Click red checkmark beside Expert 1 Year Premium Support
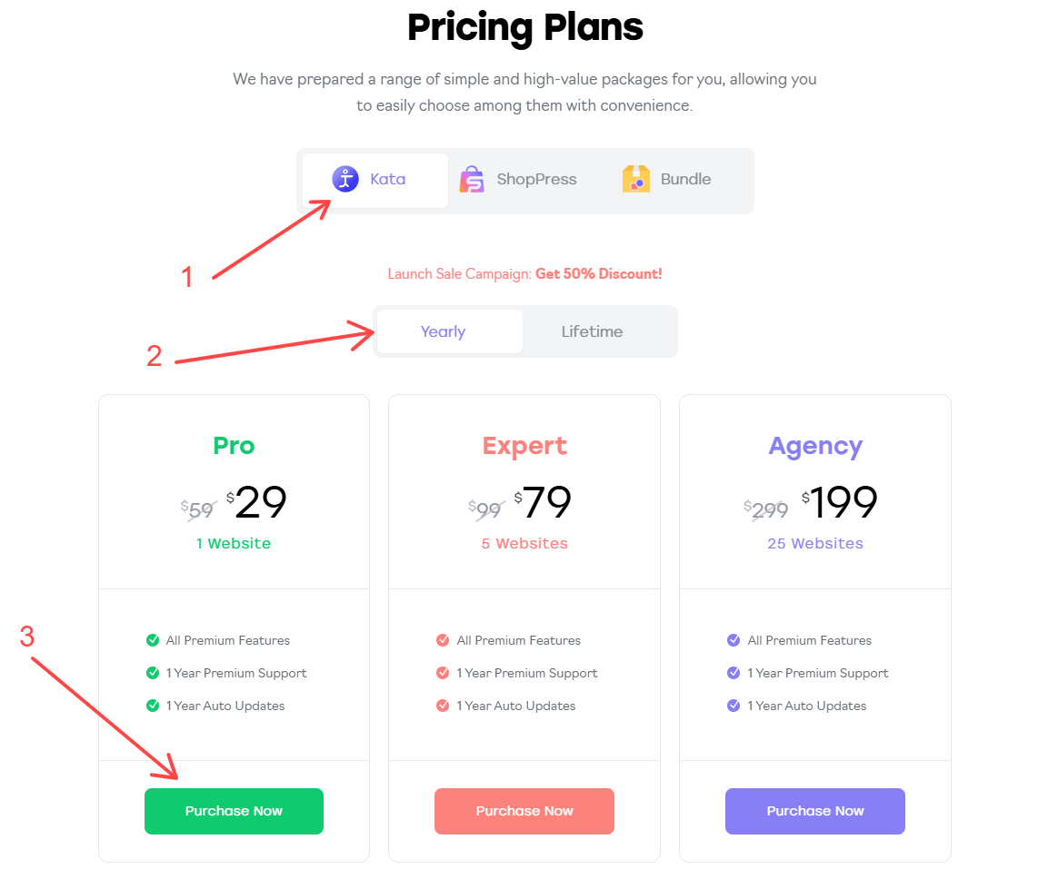1038x879 pixels. (443, 673)
